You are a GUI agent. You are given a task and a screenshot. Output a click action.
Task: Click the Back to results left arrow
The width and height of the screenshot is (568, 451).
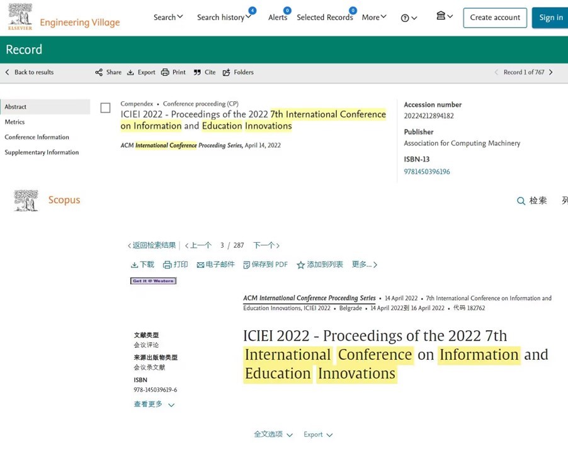point(8,72)
